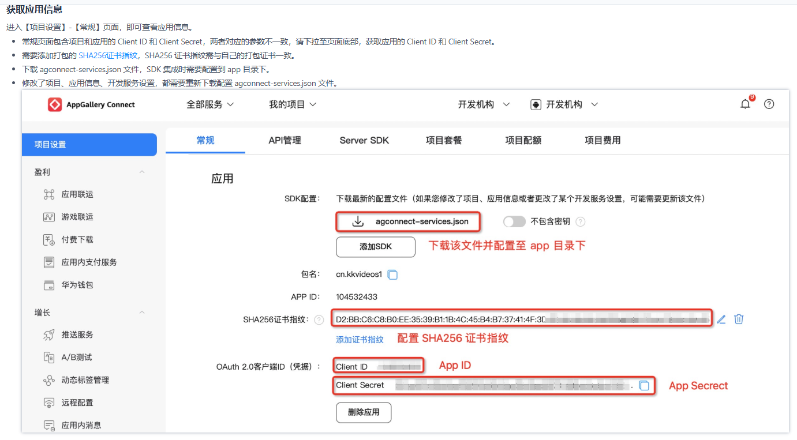Click the APP ID value 104532433
Viewport: 797px width, 440px height.
pyautogui.click(x=357, y=297)
